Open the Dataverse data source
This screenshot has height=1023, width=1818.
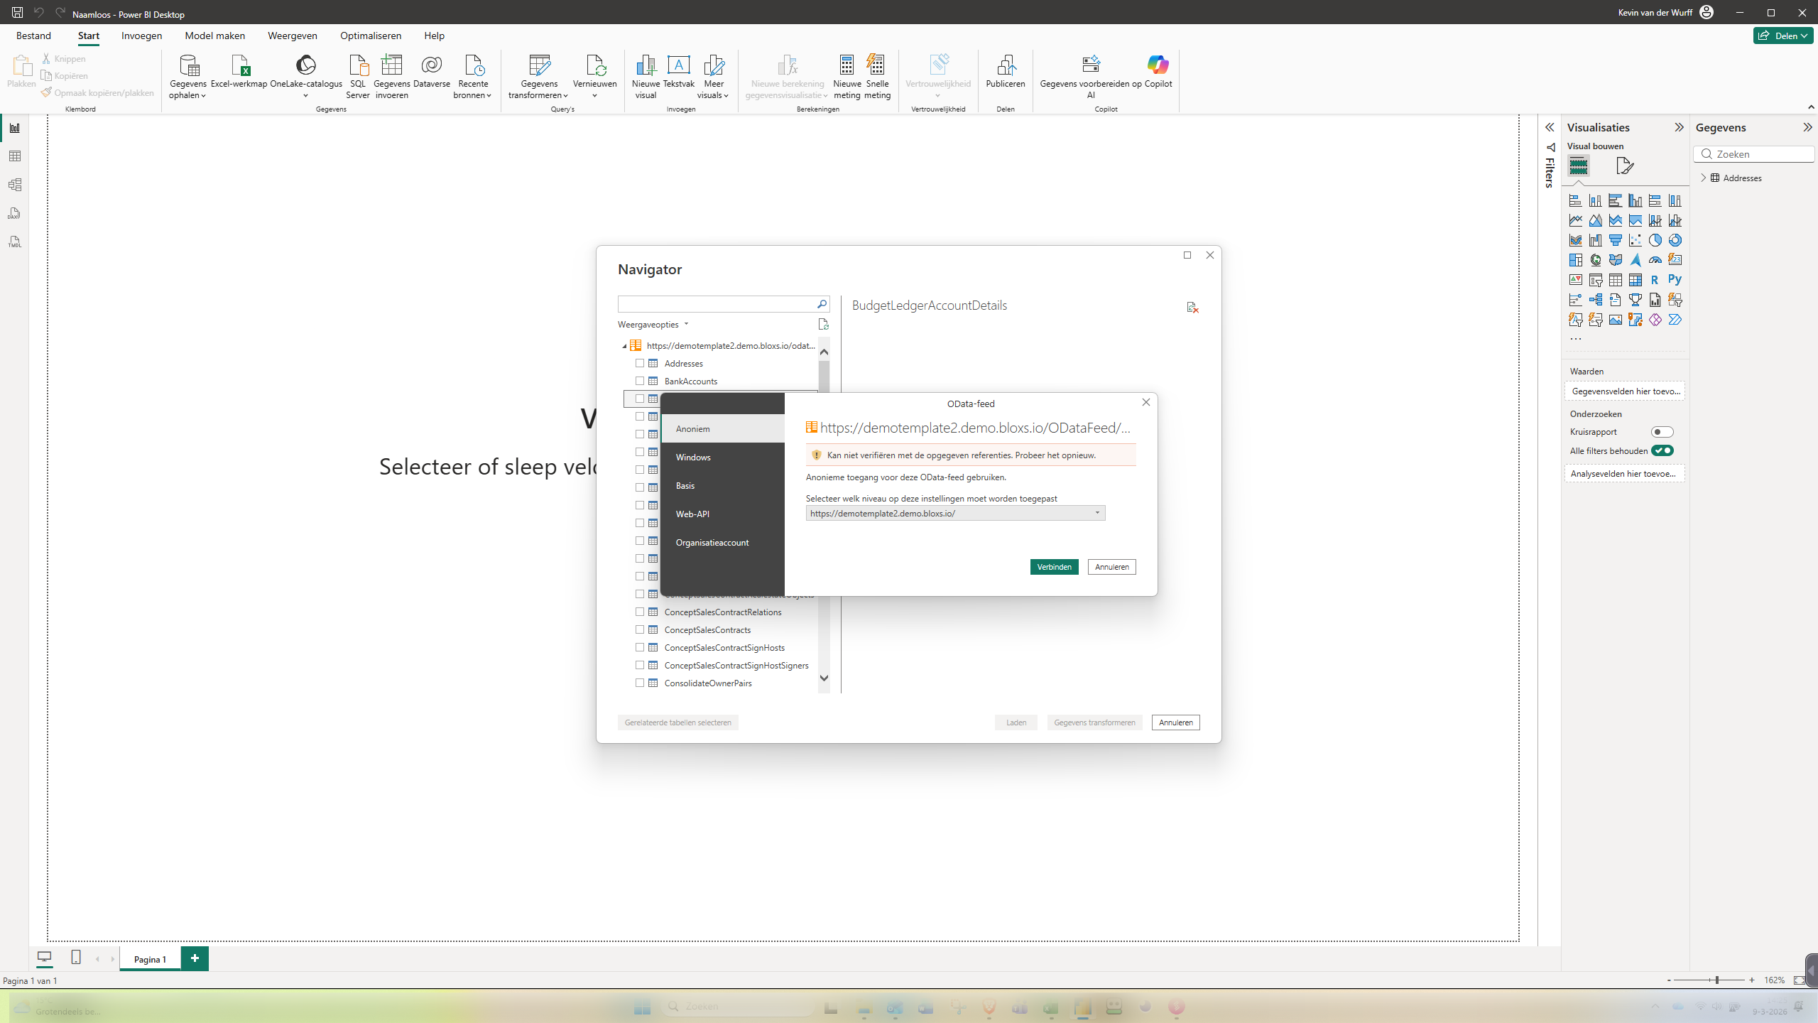tap(431, 66)
